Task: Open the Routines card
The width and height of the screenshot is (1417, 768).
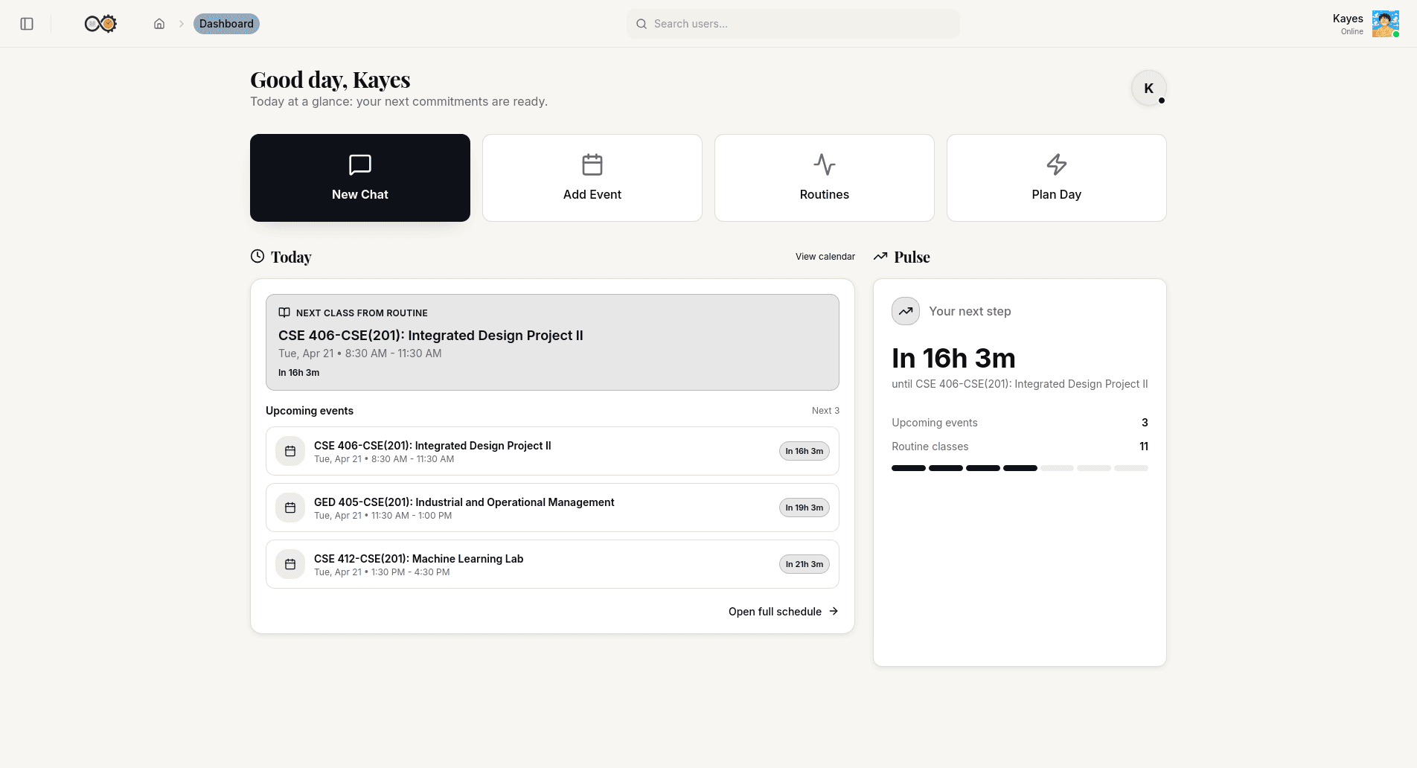Action: (825, 178)
